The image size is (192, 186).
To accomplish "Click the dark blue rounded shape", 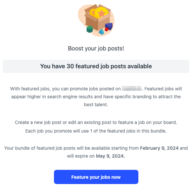I will point(109,26).
